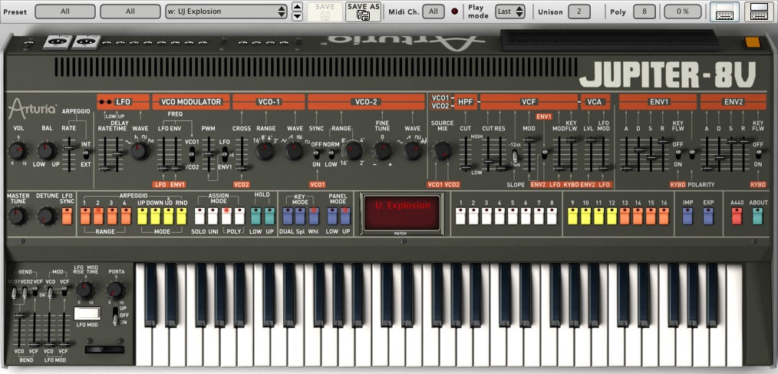The width and height of the screenshot is (778, 374).
Task: Toggle arpeggio range 1 button
Action: point(85,216)
